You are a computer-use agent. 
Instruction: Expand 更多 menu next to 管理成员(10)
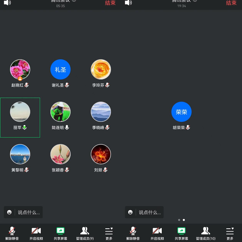230,233
